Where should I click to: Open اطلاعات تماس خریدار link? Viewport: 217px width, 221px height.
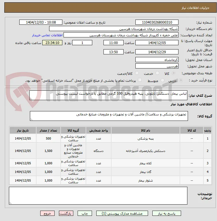47,35
